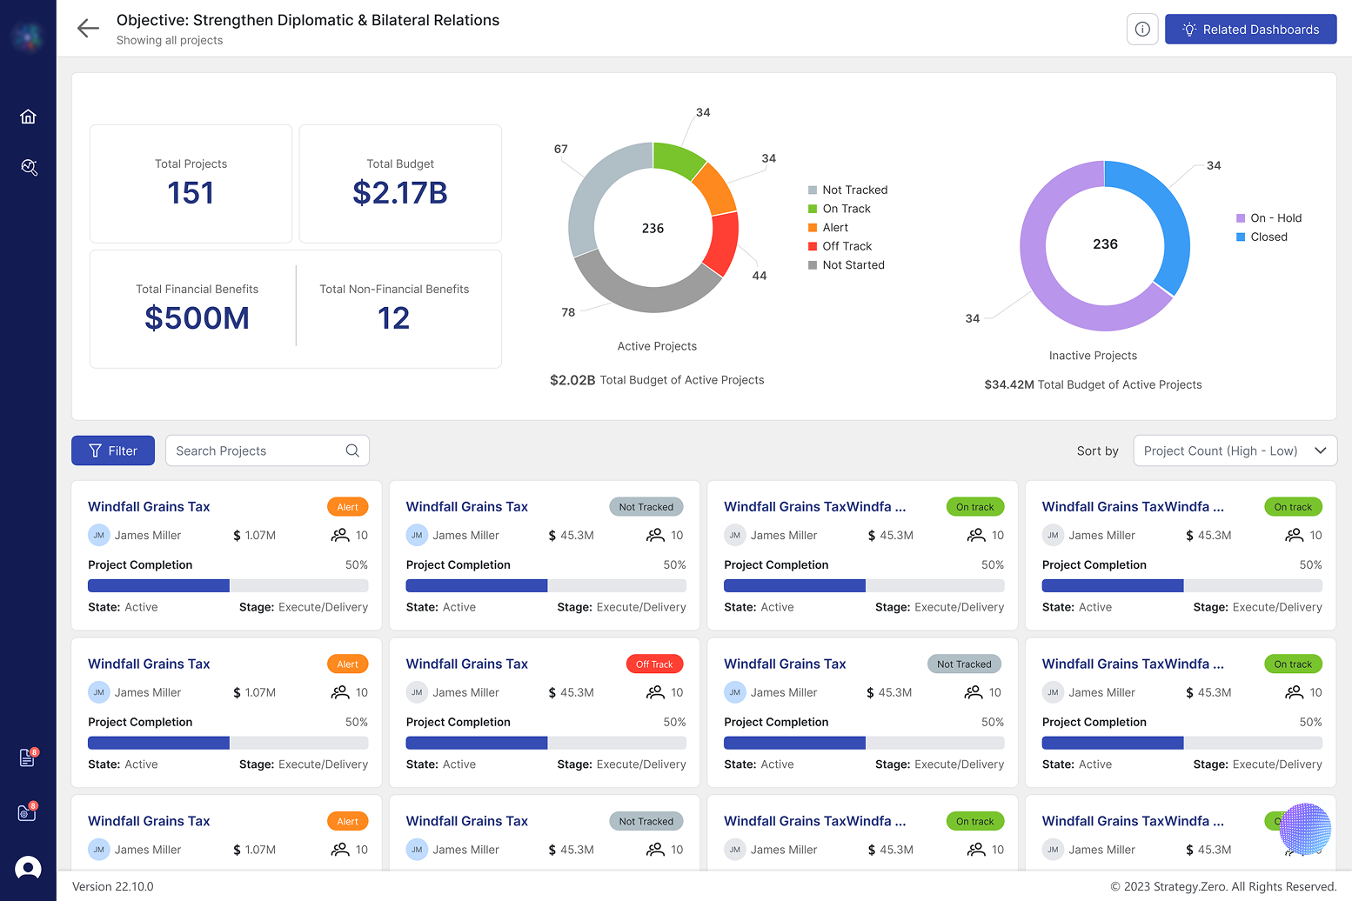Open the documents icon with red badge
The image size is (1352, 901).
[x=25, y=758]
